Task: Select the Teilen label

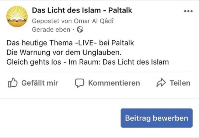Action: (x=180, y=83)
